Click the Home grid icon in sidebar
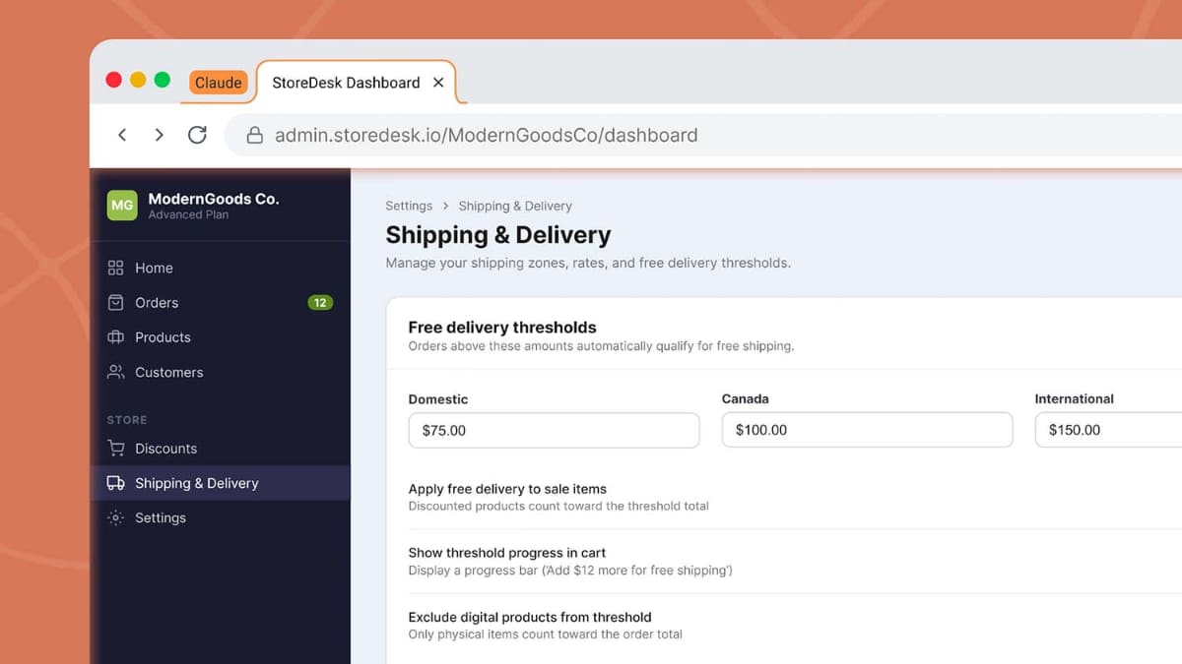 tap(115, 268)
